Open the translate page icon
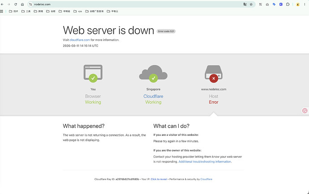The width and height of the screenshot is (309, 194). click(245, 4)
